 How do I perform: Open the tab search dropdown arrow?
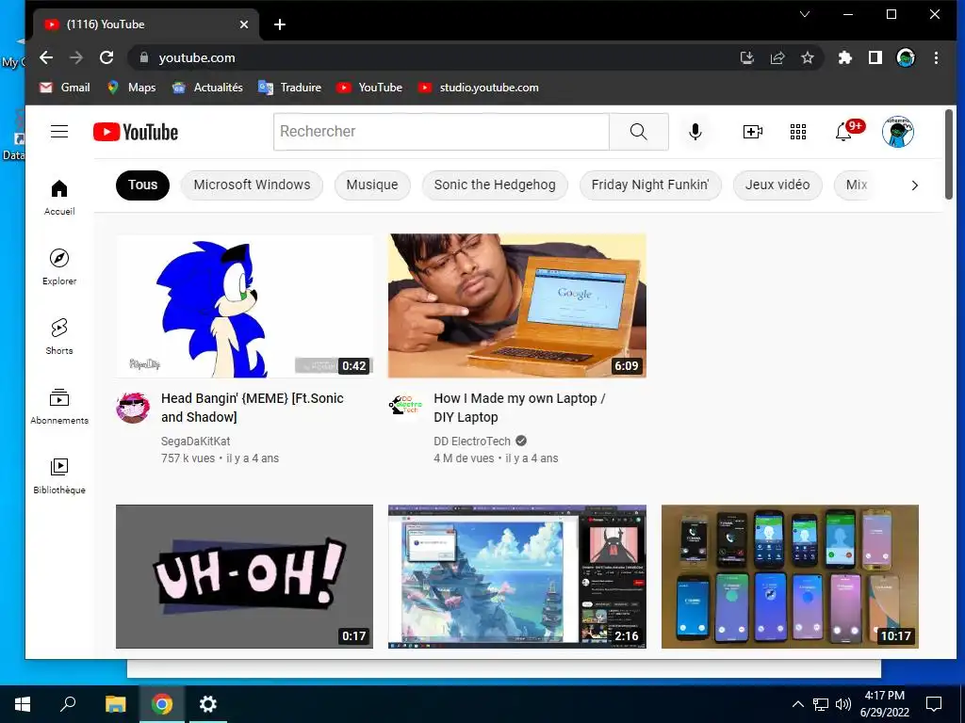[x=805, y=14]
